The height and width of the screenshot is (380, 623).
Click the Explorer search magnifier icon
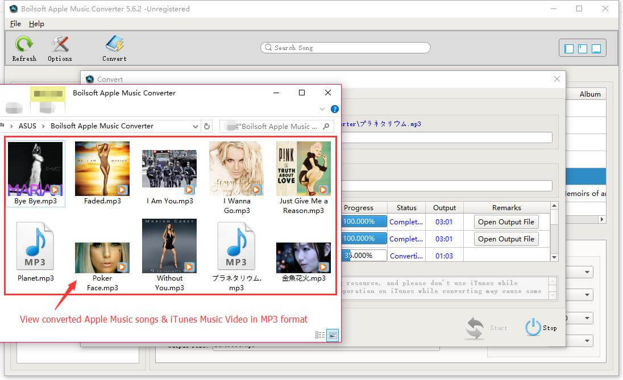[x=326, y=126]
